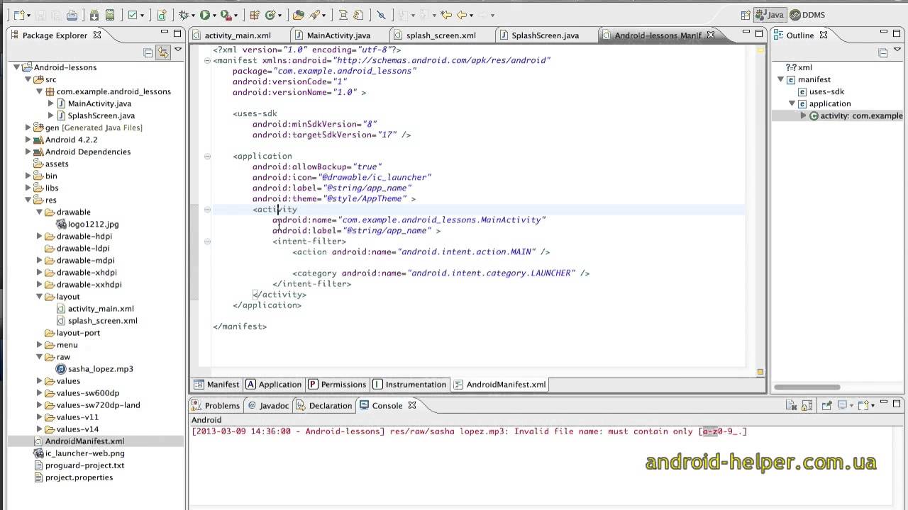Click the Print icon in the toolbar

tap(72, 15)
